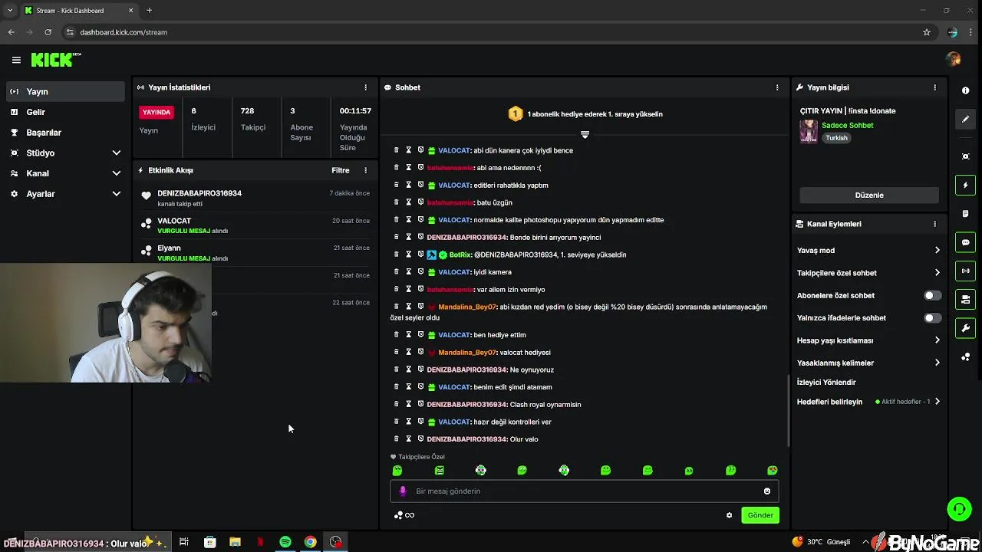This screenshot has width=982, height=552.
Task: Open Yasaklanmış kelimeler options arrow
Action: (937, 363)
